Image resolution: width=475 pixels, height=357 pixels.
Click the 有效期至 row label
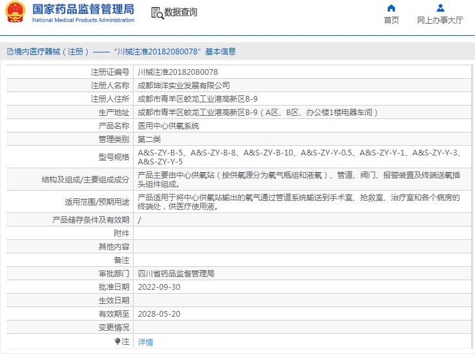point(114,314)
